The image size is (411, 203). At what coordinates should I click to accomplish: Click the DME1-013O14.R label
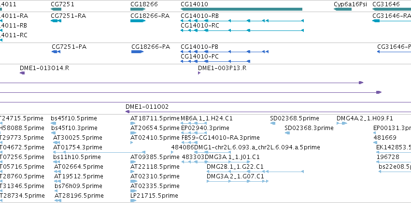tap(44, 68)
